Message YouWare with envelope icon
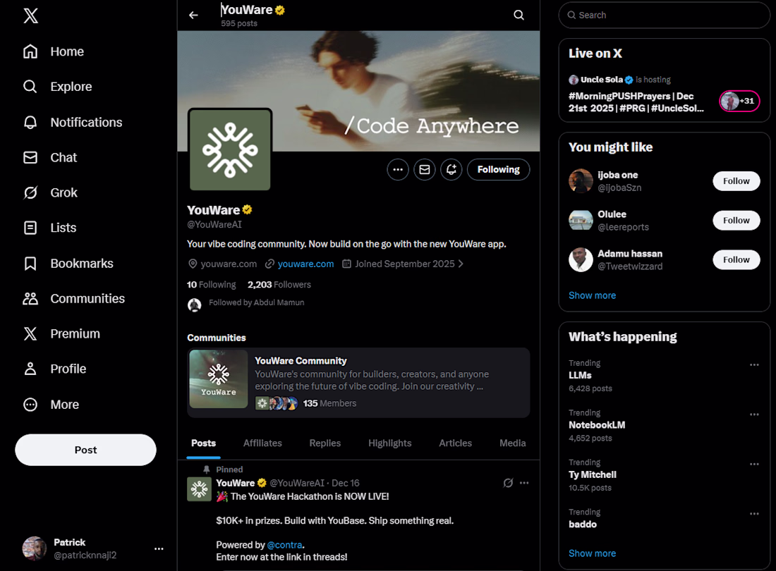The width and height of the screenshot is (776, 571). point(425,170)
